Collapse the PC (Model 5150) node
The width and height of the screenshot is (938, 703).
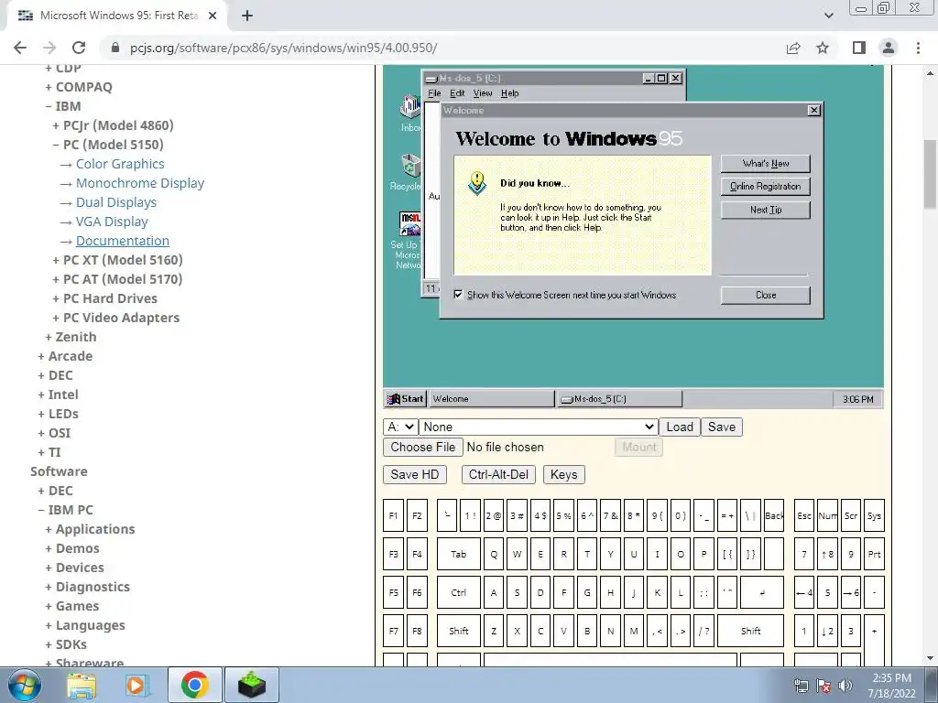[x=108, y=144]
